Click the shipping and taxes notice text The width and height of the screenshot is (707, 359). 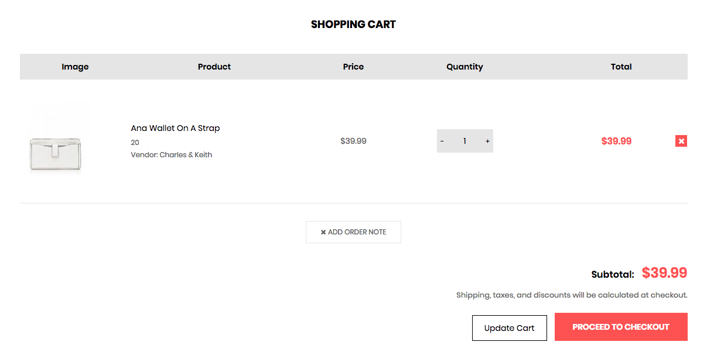pos(571,295)
